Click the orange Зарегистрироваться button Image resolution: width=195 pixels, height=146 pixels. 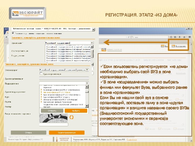[67, 132]
